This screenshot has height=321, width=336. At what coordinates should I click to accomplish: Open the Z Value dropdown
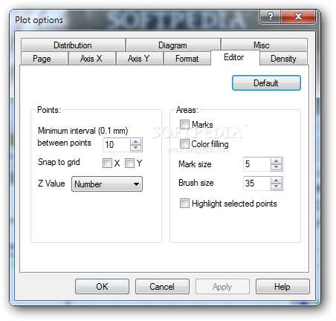point(107,184)
